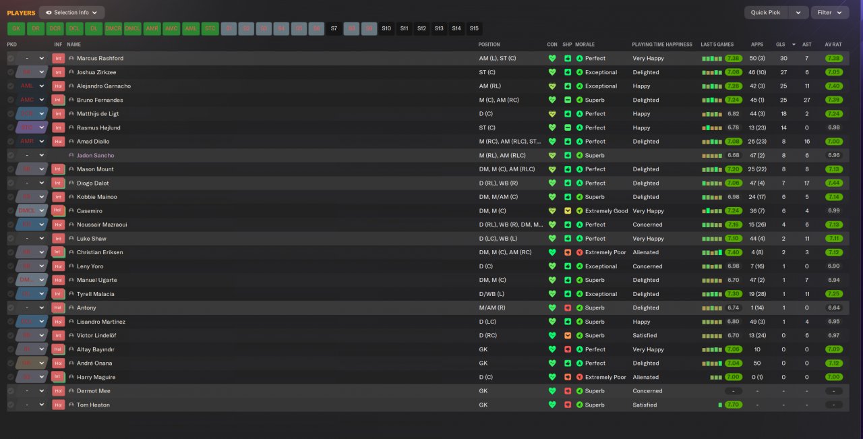Toggle selection tick for Harry Maguire
The height and width of the screenshot is (439, 863).
tap(11, 377)
